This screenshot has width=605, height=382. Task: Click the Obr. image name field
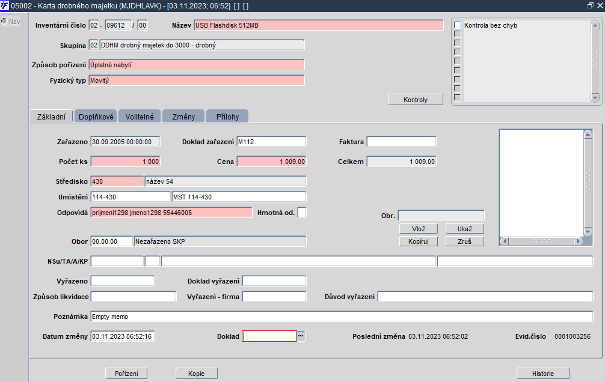coord(441,216)
